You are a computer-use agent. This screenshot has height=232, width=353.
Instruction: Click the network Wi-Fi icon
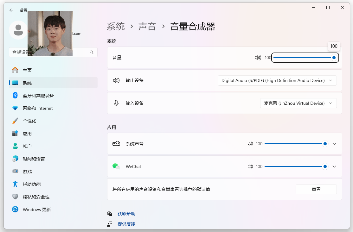[x=15, y=108]
